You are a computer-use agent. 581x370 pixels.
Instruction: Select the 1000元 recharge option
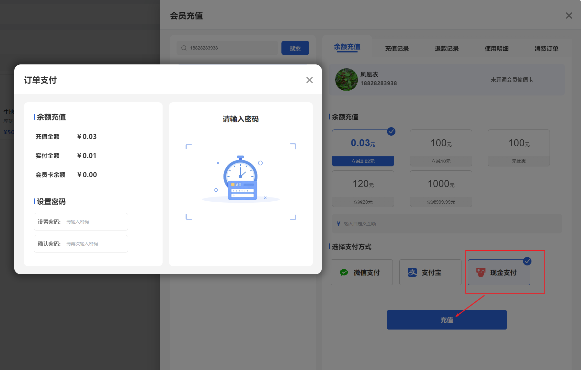441,189
